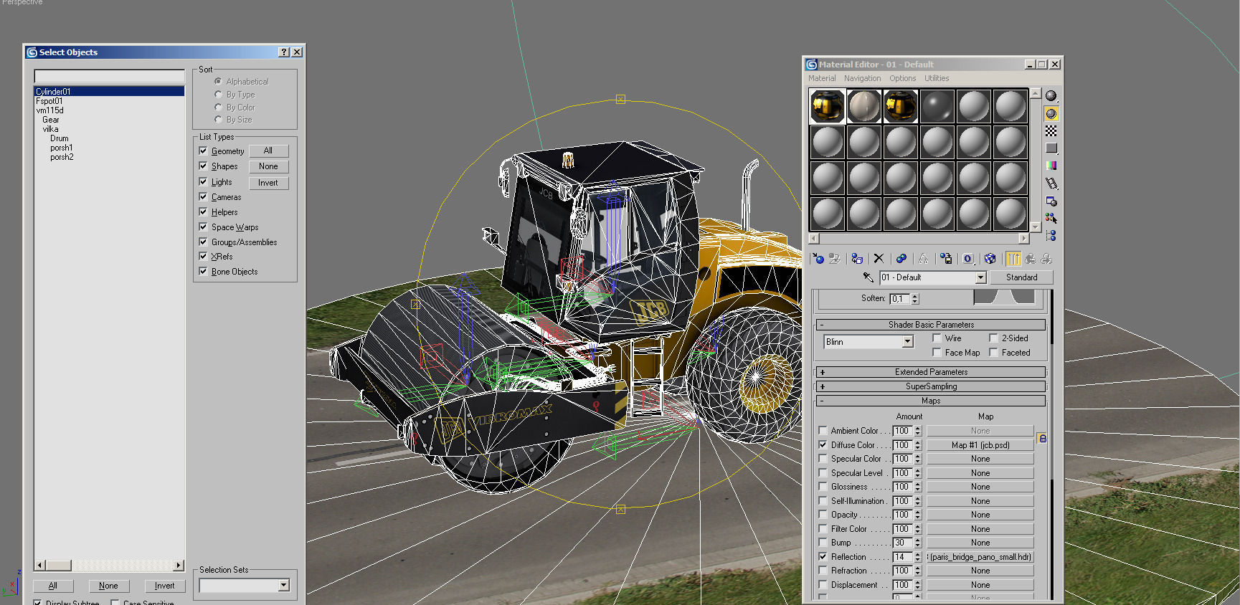Image resolution: width=1240 pixels, height=605 pixels.
Task: Click object name search field
Action: (x=109, y=76)
